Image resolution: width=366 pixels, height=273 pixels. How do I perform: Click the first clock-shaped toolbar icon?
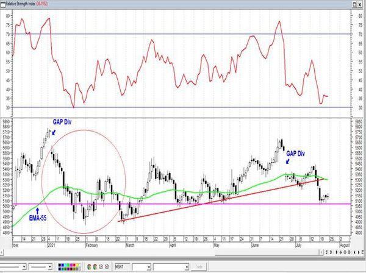101,266
